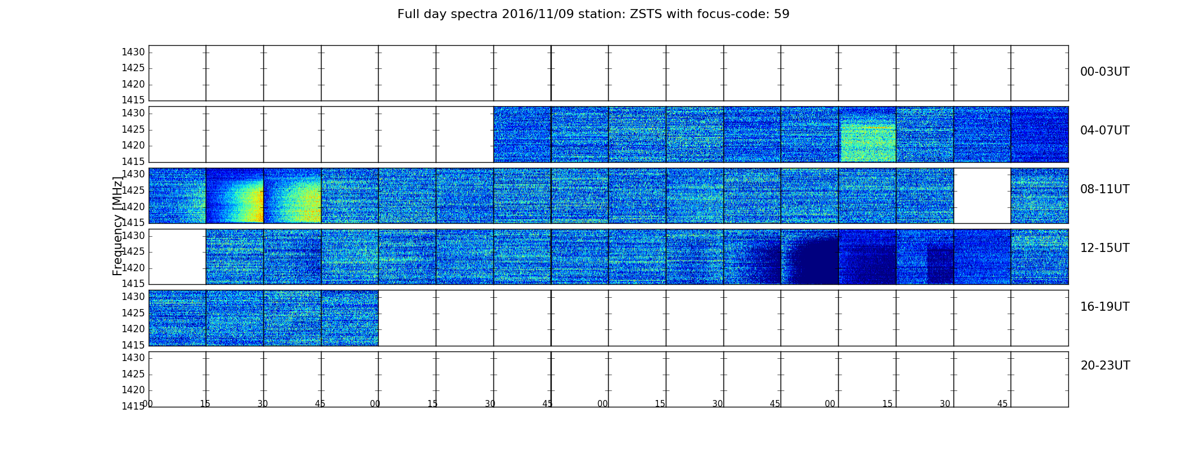This screenshot has height=452, width=1187.
Task: Click the 'Frequency [MHz]' axis label
Action: click(x=118, y=226)
